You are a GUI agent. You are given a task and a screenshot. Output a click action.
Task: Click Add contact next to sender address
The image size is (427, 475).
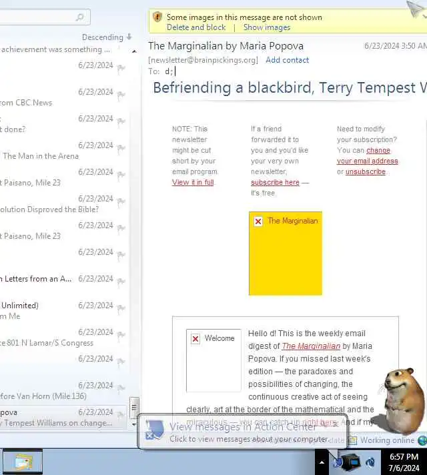coord(288,60)
